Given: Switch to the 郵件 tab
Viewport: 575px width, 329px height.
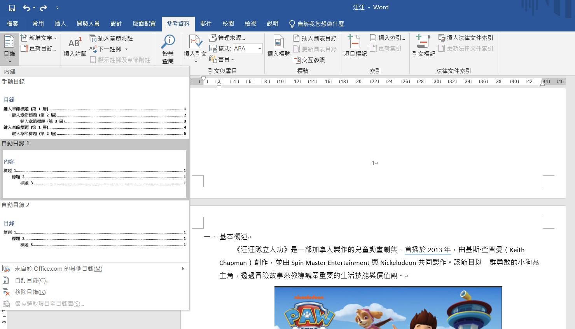Looking at the screenshot, I should point(206,24).
